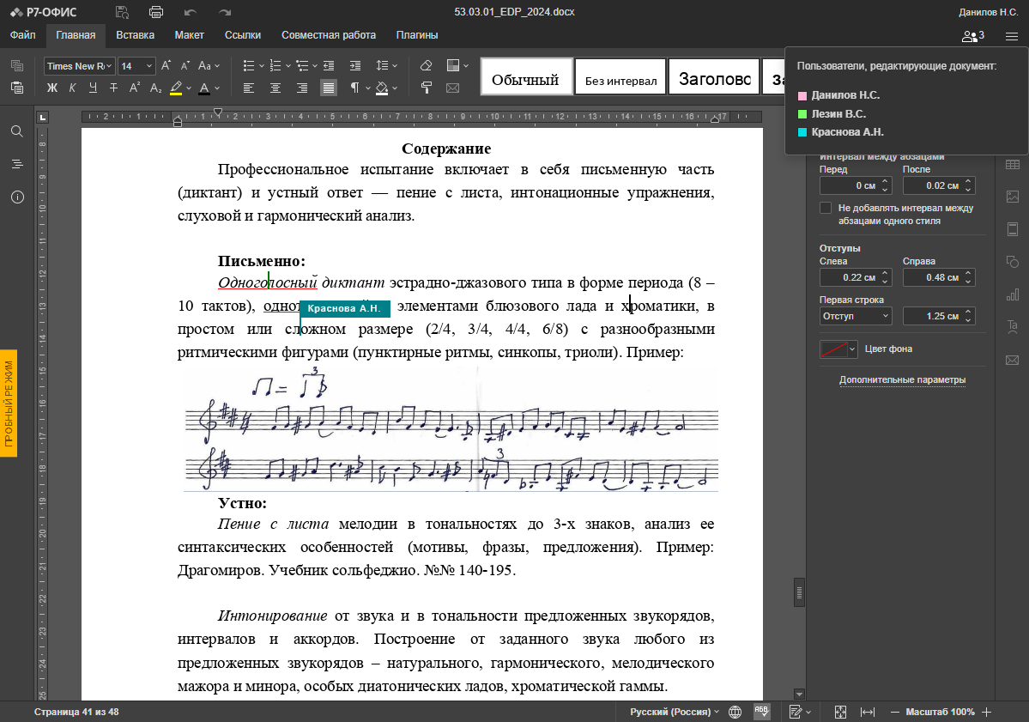The width and height of the screenshot is (1029, 722).
Task: Open the font name dropdown Times New Roman
Action: point(79,66)
